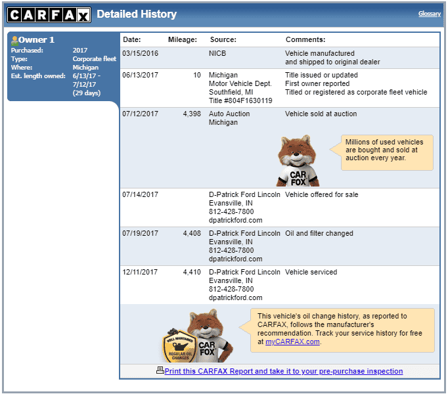Click Titled or registered as corporate fleet vehicle
This screenshot has height=396, width=448.
point(356,92)
